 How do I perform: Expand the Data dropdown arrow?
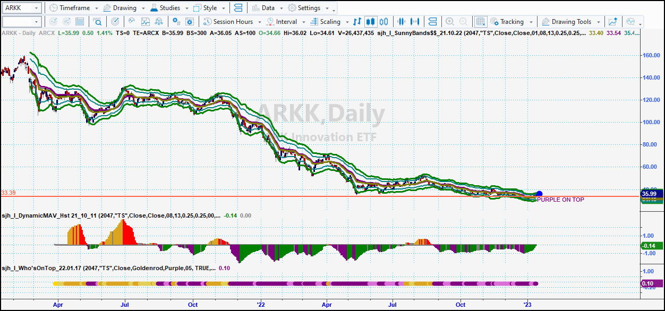pyautogui.click(x=281, y=8)
